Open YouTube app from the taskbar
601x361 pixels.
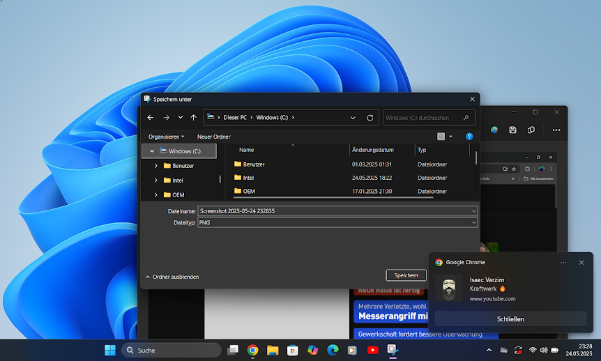coord(372,351)
